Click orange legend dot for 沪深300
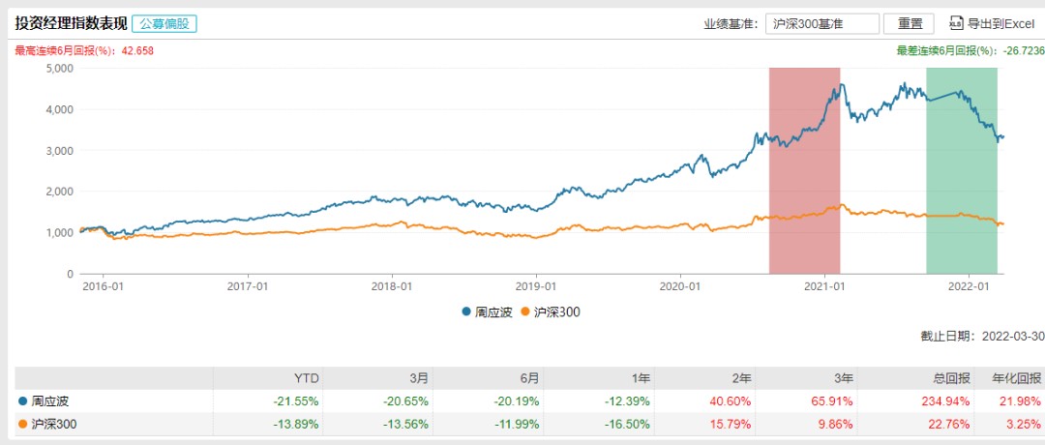This screenshot has width=1045, height=445. click(x=524, y=311)
